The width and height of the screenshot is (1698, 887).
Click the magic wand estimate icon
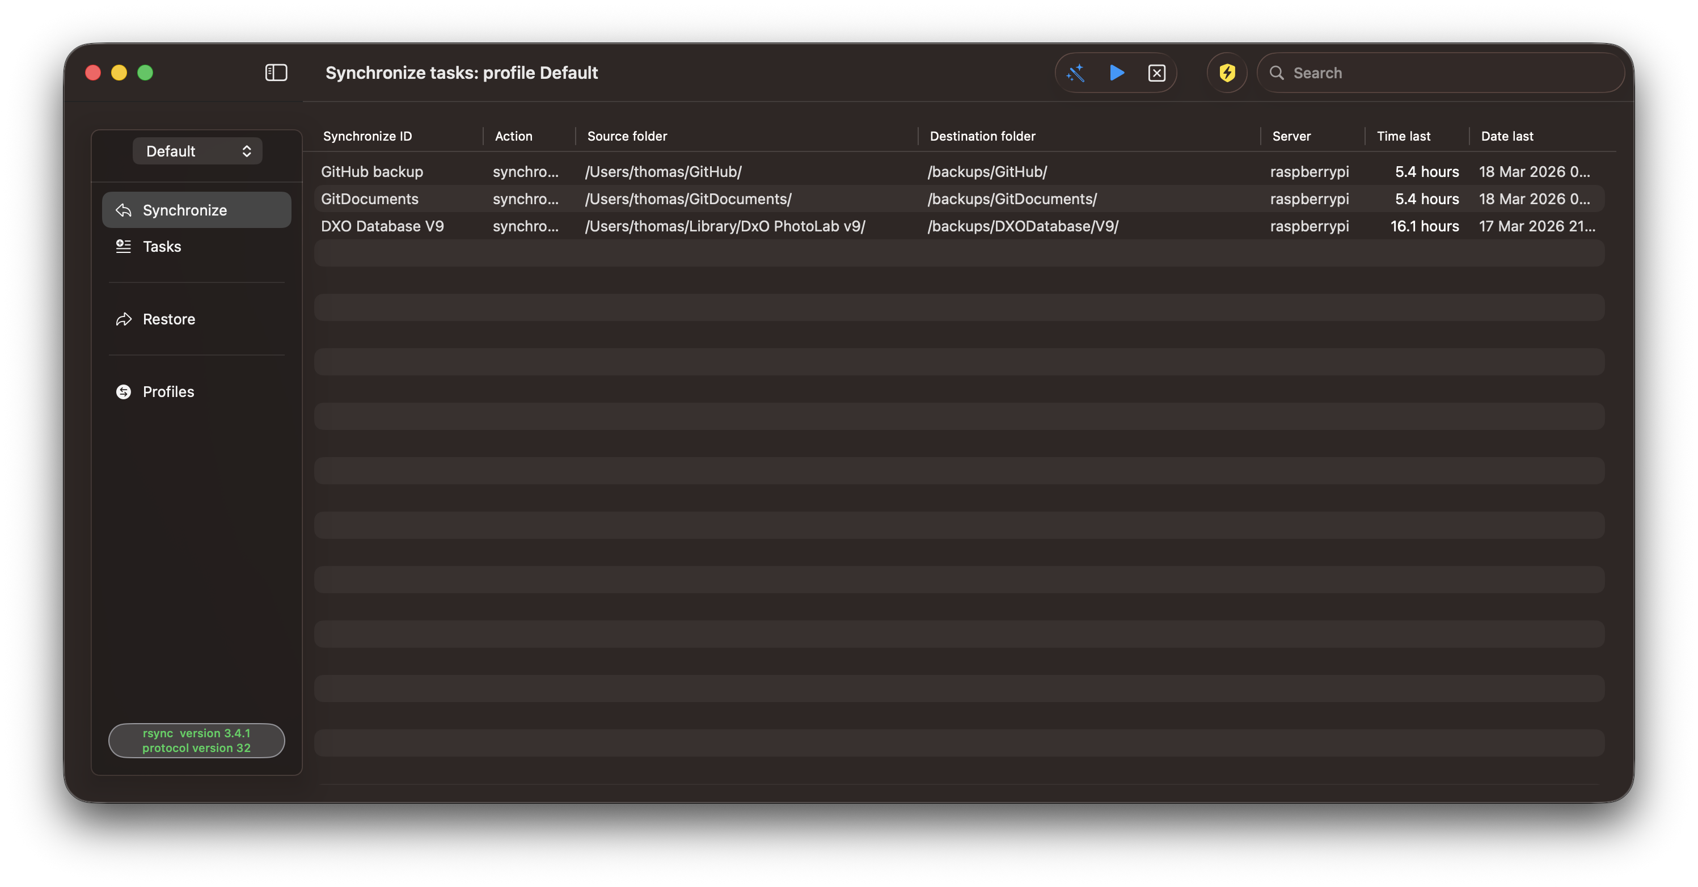(x=1075, y=73)
